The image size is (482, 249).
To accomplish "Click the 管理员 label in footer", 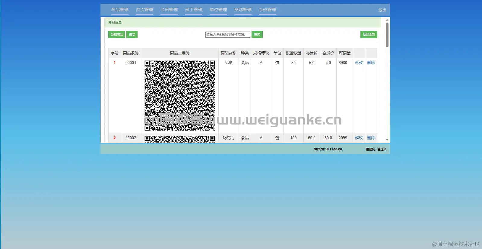I will click(376, 149).
